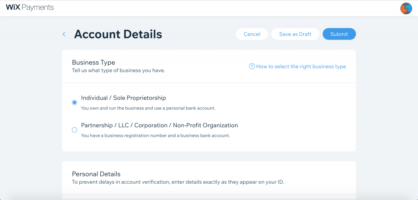Click the 'To prevent delays in account verification' note
418x200 pixels.
point(178,182)
